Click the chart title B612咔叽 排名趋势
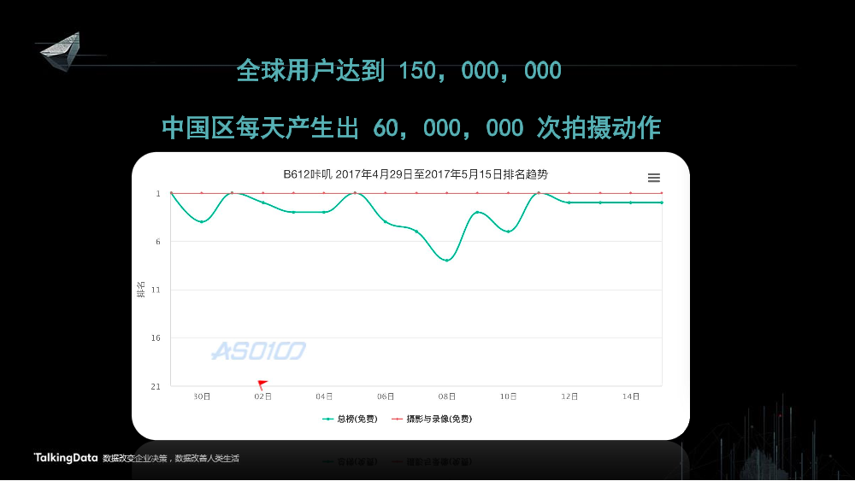The height and width of the screenshot is (481, 855). (x=416, y=174)
